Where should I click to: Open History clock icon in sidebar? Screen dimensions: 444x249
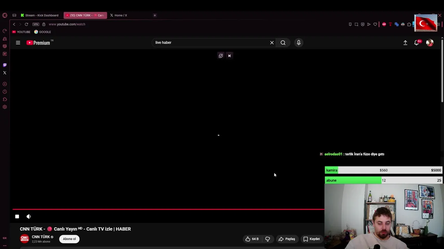(5, 92)
